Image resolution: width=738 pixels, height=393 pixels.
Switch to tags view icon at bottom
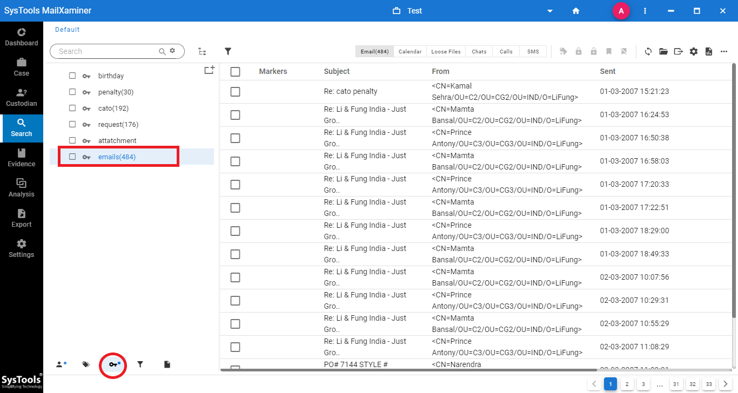tap(86, 364)
